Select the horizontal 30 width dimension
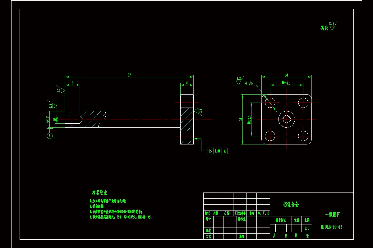Viewport: 373px width, 248px height. [286, 75]
